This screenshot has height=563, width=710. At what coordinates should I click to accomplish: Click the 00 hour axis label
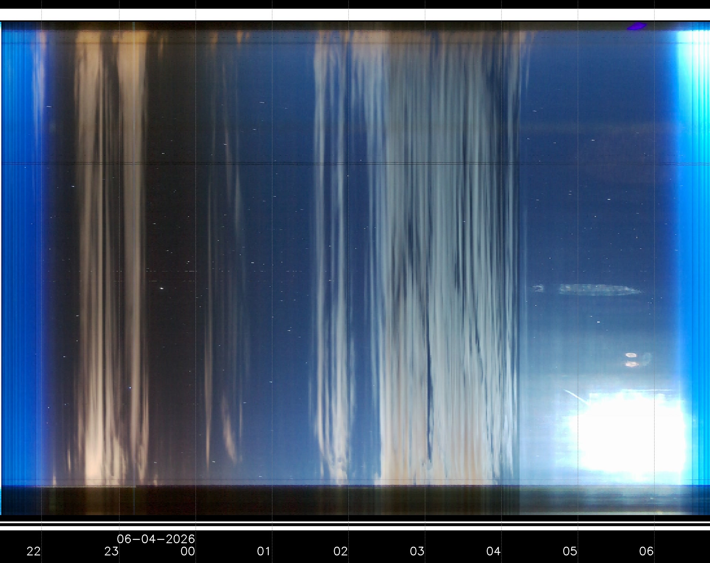188,552
